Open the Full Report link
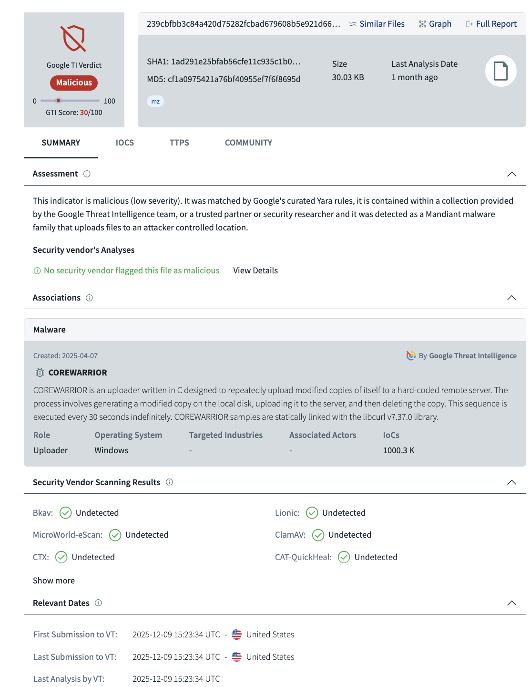The width and height of the screenshot is (530, 687). click(491, 24)
